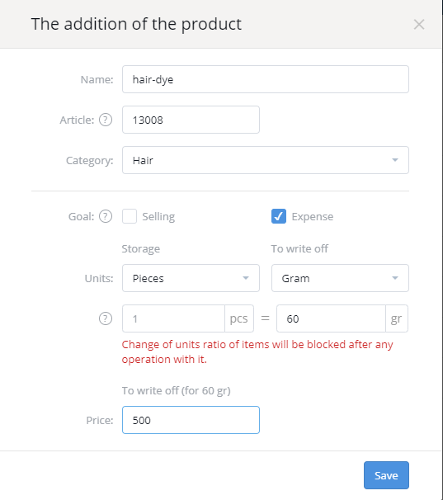The width and height of the screenshot is (443, 500).
Task: Click the help icon next to Goal
Action: 106,216
